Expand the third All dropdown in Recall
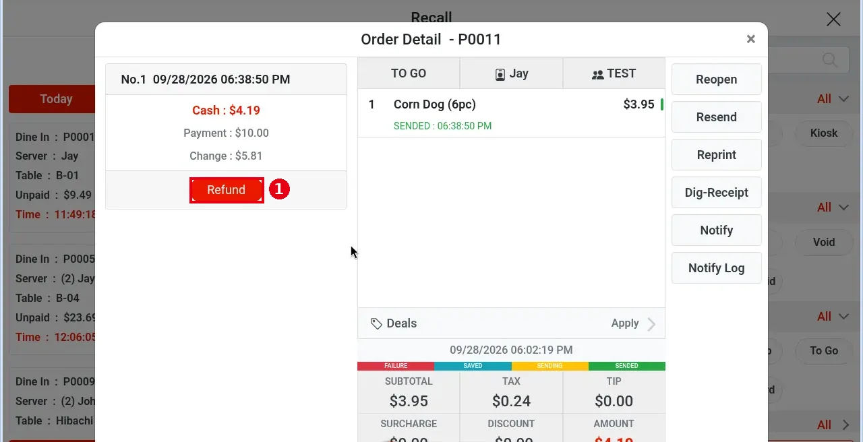The image size is (863, 442). 833,317
